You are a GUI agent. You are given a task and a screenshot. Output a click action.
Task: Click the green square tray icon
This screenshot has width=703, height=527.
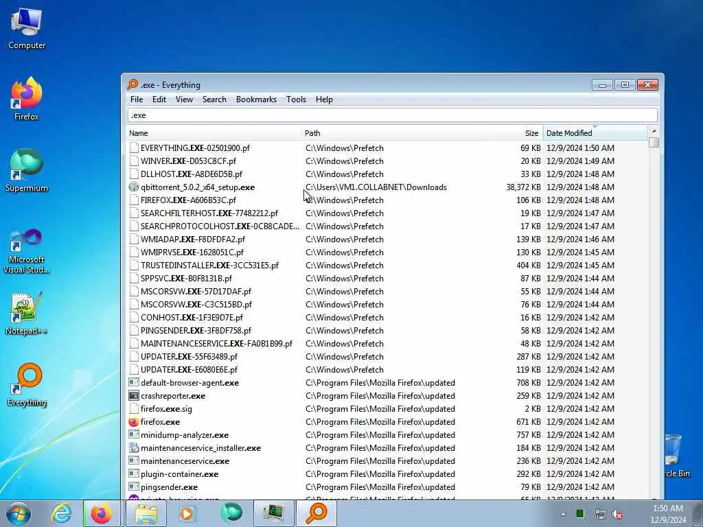pos(580,514)
